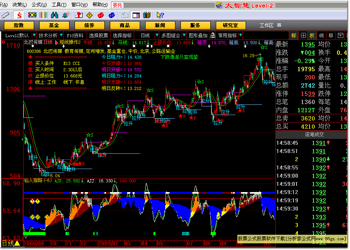Image resolution: width=350 pixels, height=250 pixels.
Task: Click the 总卖 3620 value
Action: pos(308,119)
